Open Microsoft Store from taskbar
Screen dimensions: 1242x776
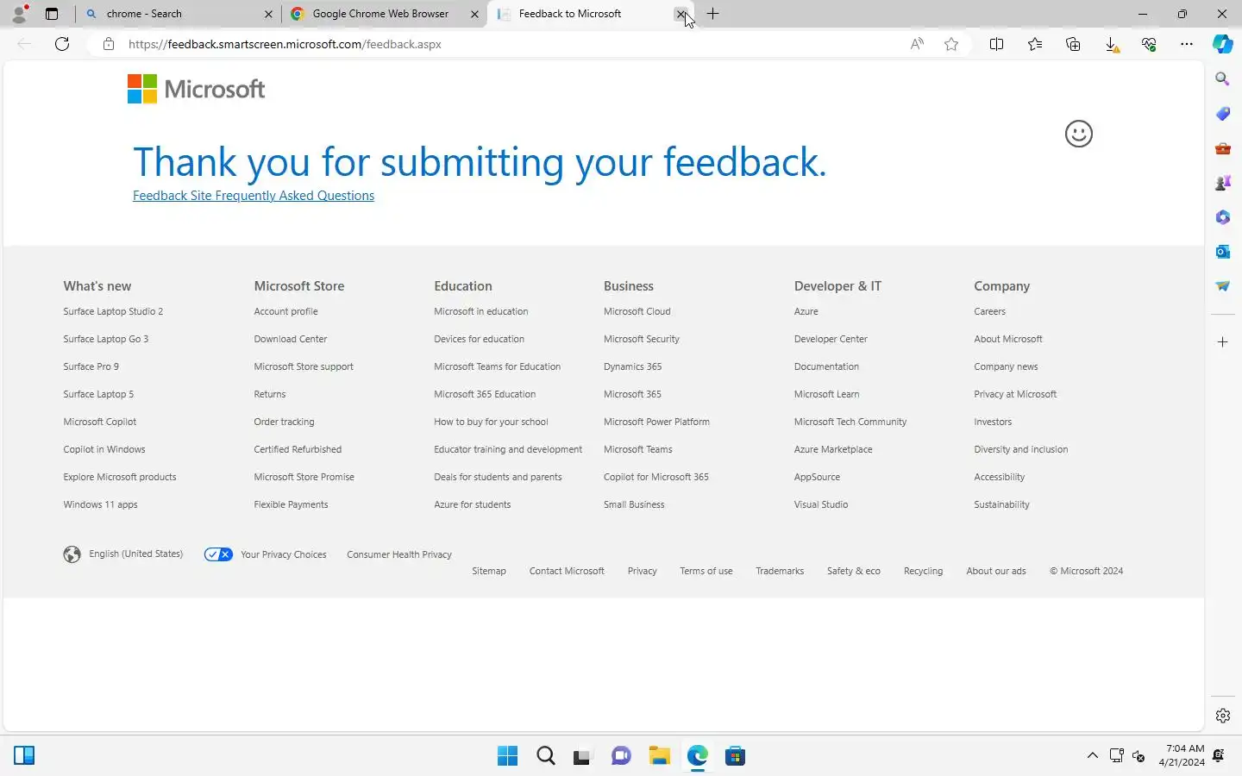click(735, 756)
